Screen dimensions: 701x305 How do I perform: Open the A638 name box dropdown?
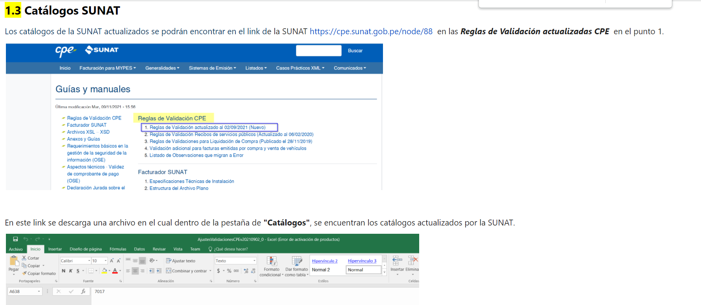[x=39, y=291]
